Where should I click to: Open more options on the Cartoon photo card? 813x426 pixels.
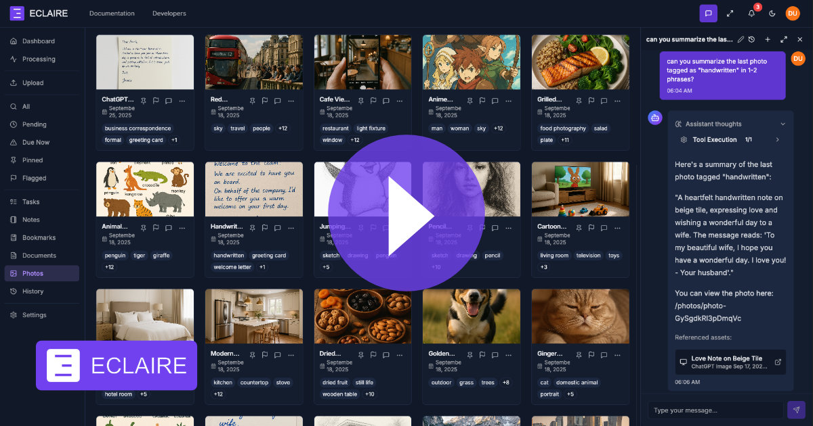tap(617, 228)
